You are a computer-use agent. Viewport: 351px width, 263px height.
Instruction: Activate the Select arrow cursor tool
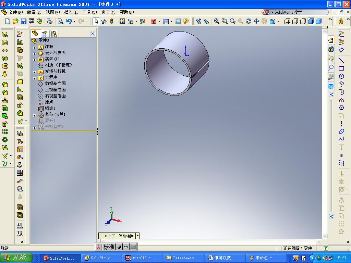(x=96, y=21)
